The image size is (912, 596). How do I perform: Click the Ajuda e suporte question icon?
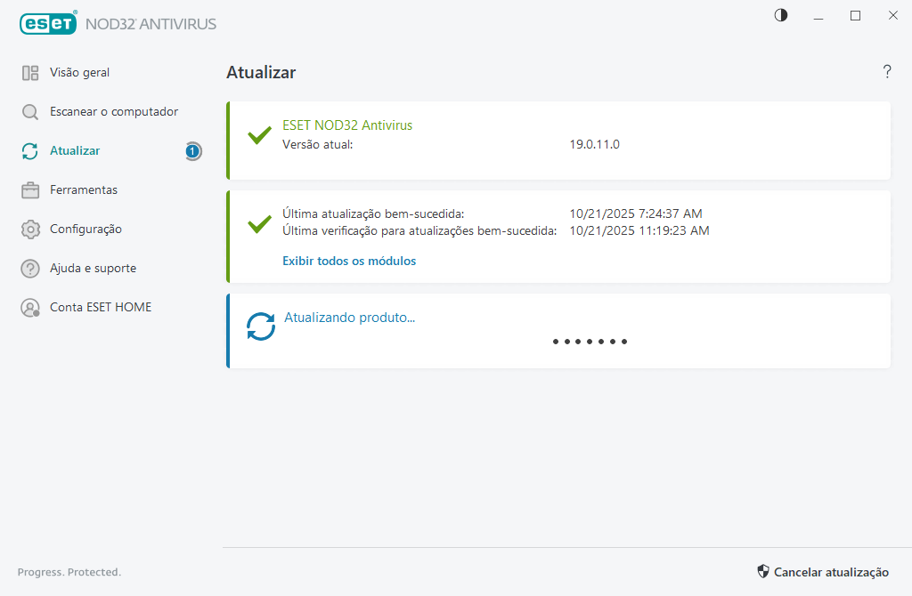click(x=30, y=269)
